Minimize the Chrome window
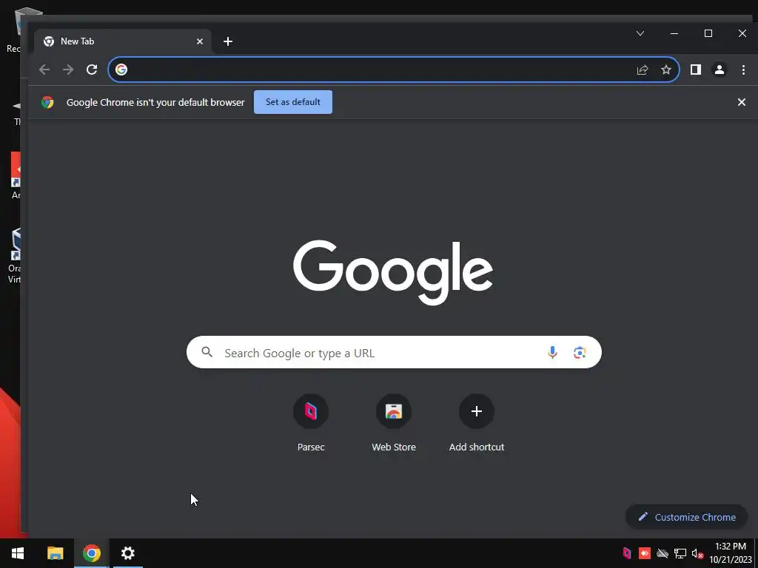 (x=674, y=33)
